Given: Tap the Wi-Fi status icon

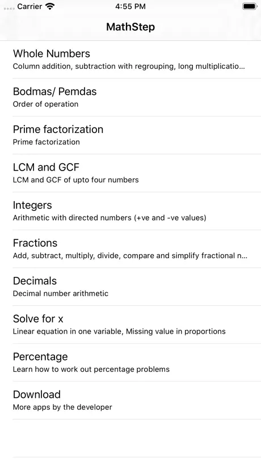Looking at the screenshot, I should pos(50,6).
